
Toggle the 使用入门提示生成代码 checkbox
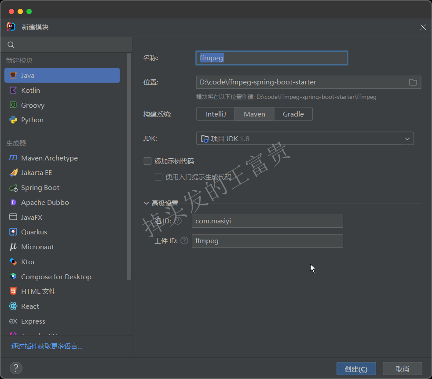tap(158, 177)
